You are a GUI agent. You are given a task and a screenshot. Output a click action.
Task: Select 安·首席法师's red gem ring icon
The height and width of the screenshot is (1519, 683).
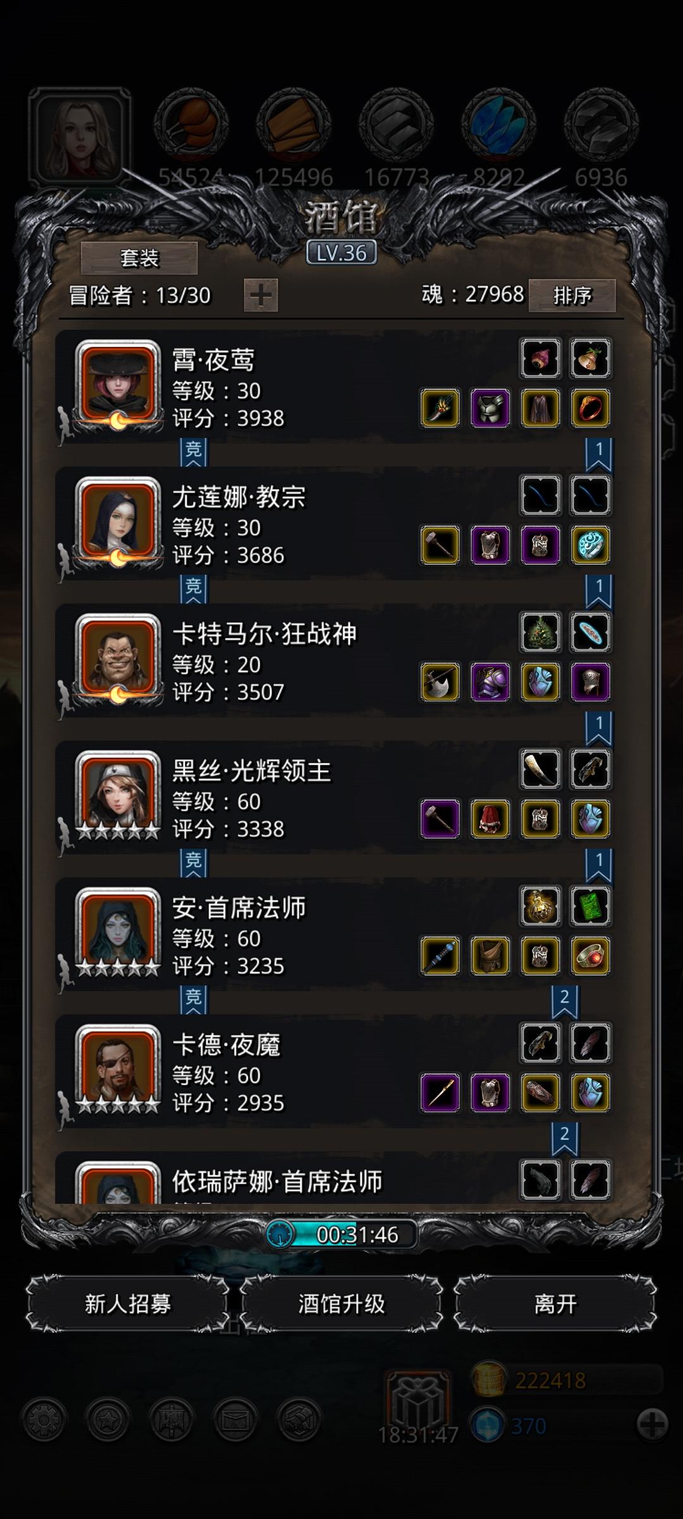[590, 956]
